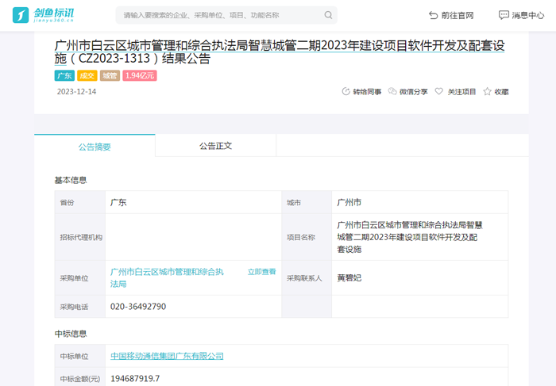556x386 pixels.
Task: Select the 广东 tag
Action: pyautogui.click(x=64, y=76)
